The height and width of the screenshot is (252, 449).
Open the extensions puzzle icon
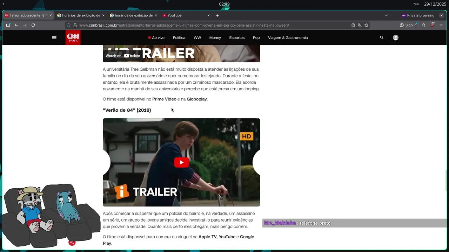coord(423,25)
